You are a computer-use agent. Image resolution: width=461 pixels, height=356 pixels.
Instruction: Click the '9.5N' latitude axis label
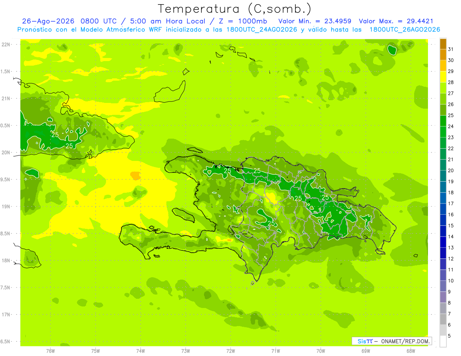pos(5,180)
